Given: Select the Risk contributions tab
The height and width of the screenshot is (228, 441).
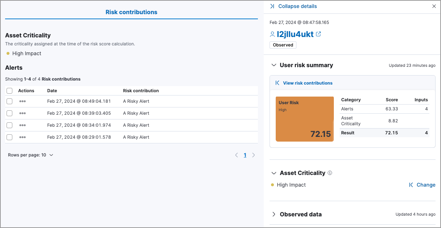Looking at the screenshot, I should pyautogui.click(x=131, y=12).
